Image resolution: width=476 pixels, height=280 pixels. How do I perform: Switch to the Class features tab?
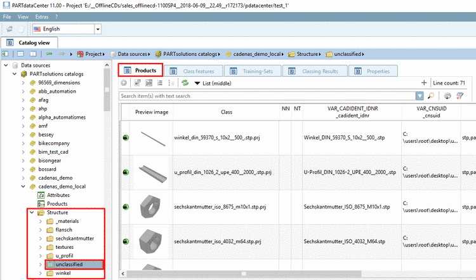[194, 71]
